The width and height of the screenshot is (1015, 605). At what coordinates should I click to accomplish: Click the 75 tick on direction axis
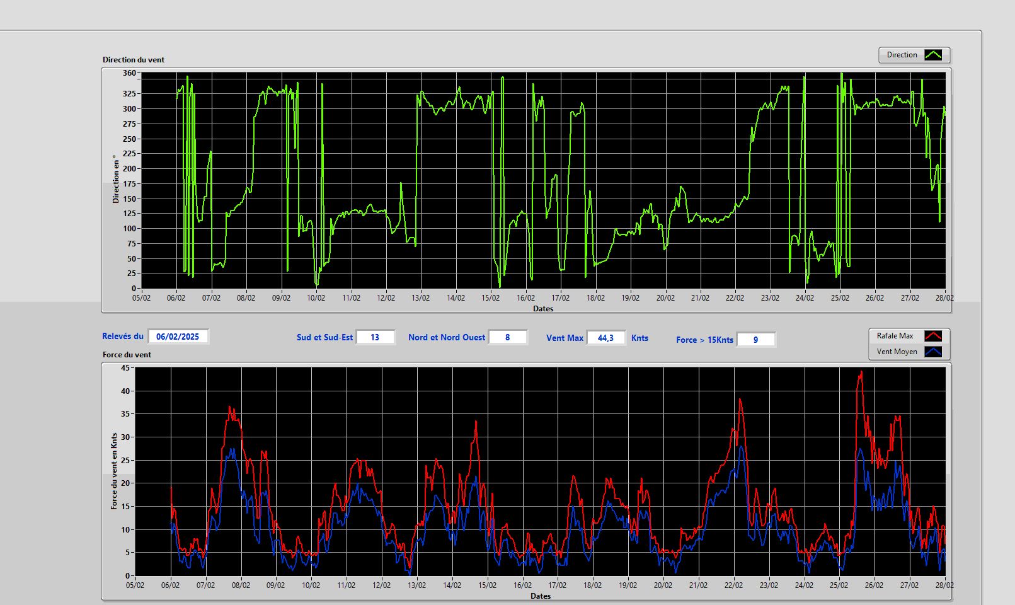(131, 244)
